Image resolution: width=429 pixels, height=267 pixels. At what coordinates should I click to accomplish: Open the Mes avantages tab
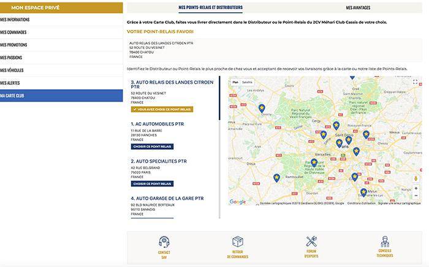(358, 7)
